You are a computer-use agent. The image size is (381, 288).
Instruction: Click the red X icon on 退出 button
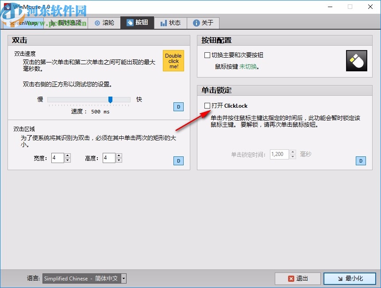click(291, 279)
